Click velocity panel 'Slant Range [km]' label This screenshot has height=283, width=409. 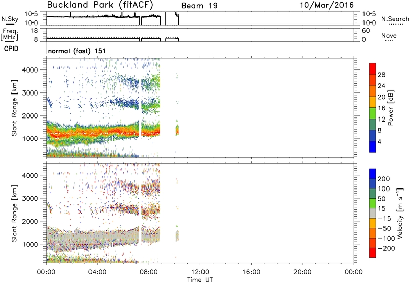coord(14,213)
